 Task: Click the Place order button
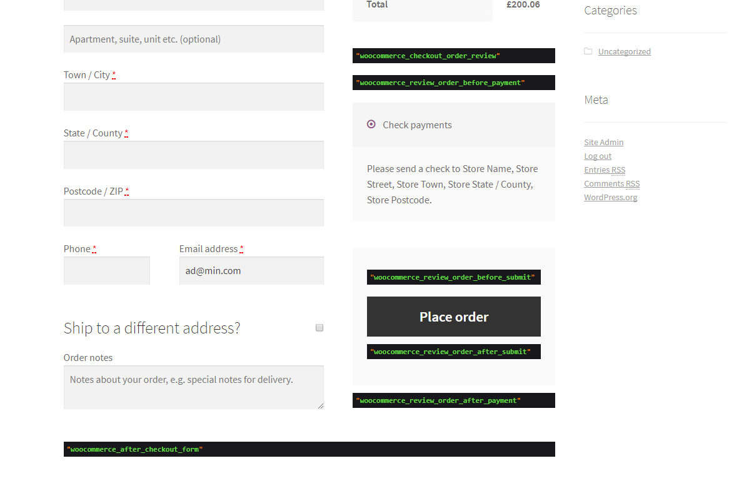pyautogui.click(x=454, y=317)
